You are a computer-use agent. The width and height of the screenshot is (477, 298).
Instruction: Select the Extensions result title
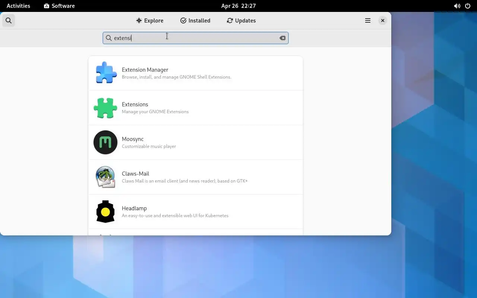point(135,104)
